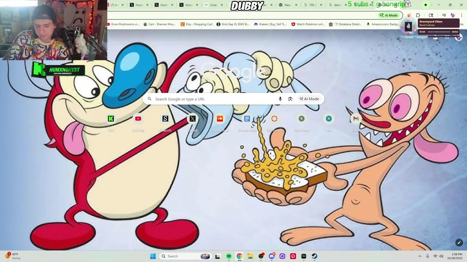This screenshot has width=467, height=262.
Task: Open Windows Start menu
Action: (153, 256)
